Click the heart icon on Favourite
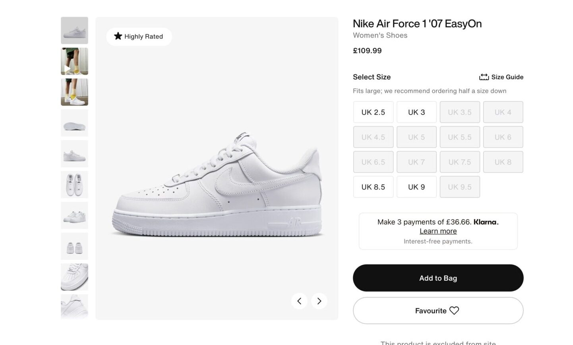The width and height of the screenshot is (573, 345). [454, 310]
